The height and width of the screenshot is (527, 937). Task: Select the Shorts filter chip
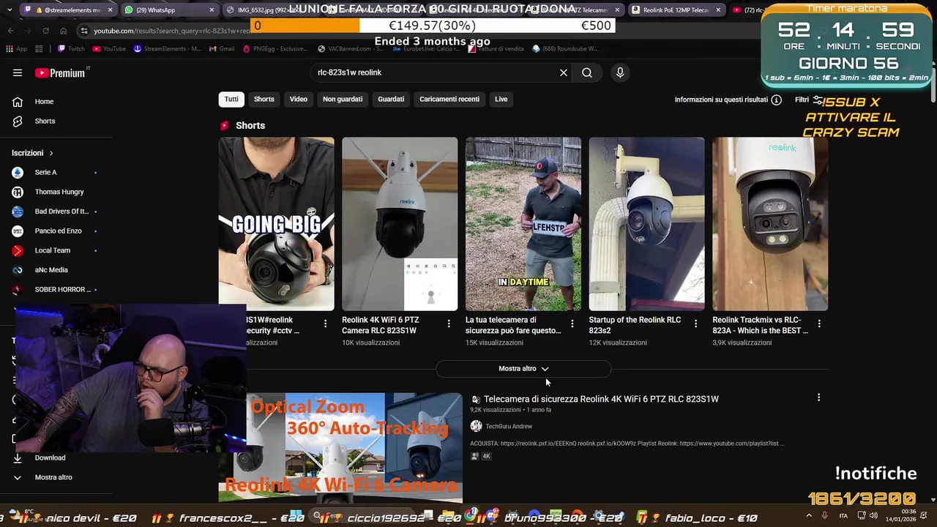pos(264,99)
